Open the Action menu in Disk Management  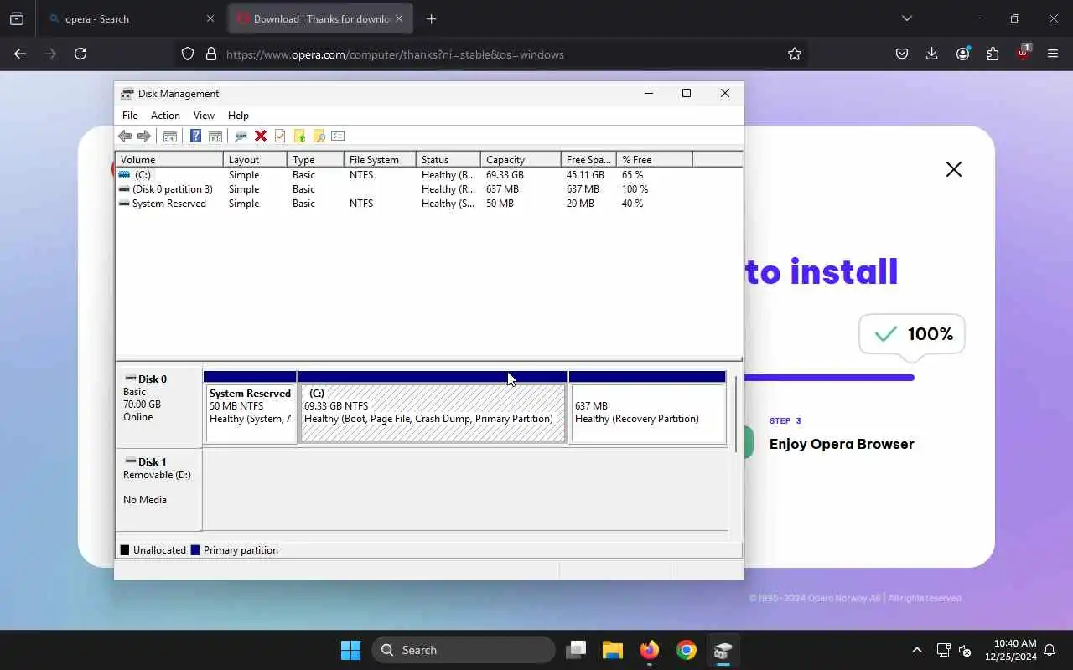click(x=165, y=116)
